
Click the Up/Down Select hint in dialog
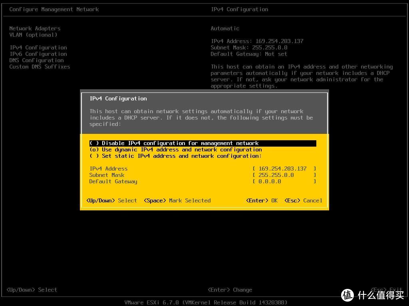pos(111,201)
